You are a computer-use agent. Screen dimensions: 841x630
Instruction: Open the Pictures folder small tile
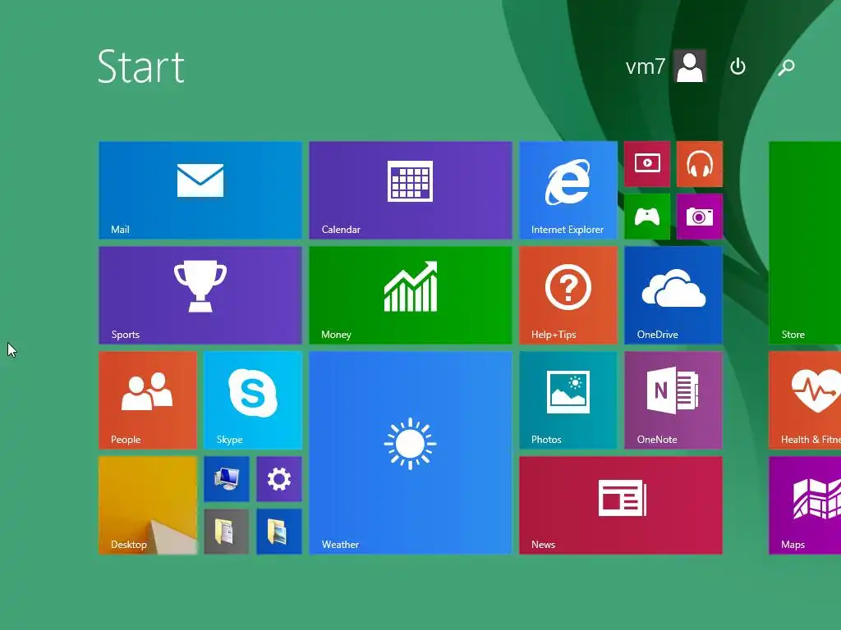coord(279,532)
